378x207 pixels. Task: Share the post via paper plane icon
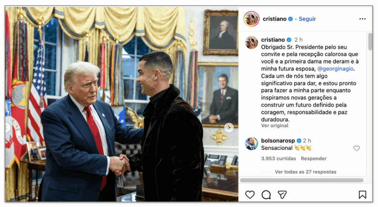pyautogui.click(x=282, y=194)
